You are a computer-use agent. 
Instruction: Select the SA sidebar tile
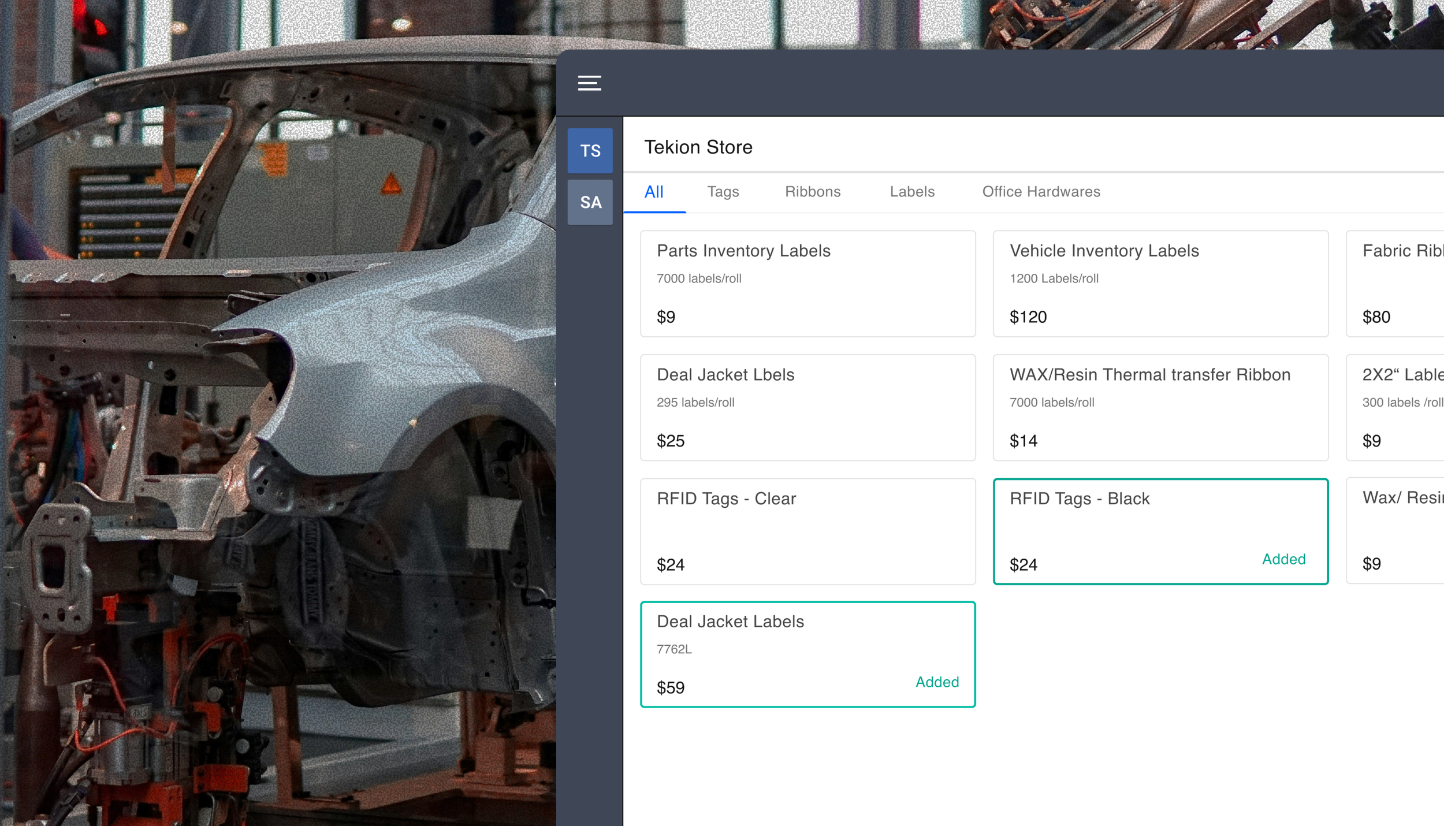coord(590,202)
